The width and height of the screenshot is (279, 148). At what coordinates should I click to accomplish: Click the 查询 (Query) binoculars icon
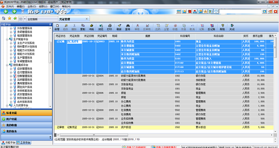tap(128, 27)
